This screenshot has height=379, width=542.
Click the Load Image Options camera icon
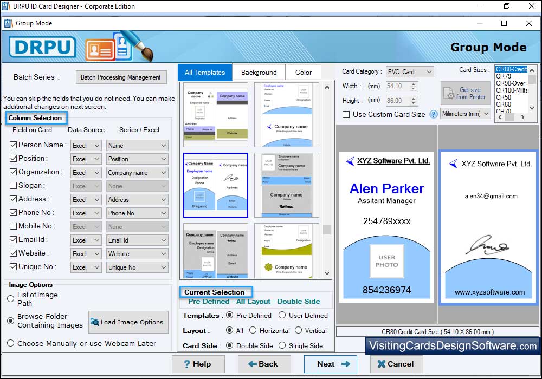tap(94, 322)
